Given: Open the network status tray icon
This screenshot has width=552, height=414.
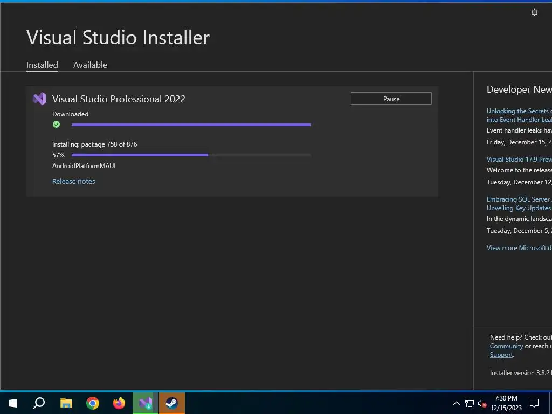Looking at the screenshot, I should (470, 403).
